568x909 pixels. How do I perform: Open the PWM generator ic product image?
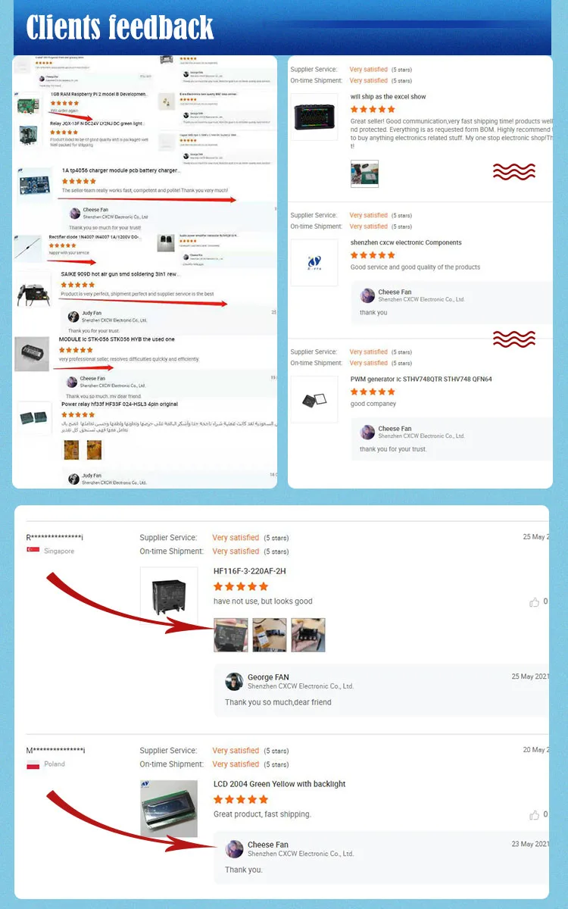[314, 398]
